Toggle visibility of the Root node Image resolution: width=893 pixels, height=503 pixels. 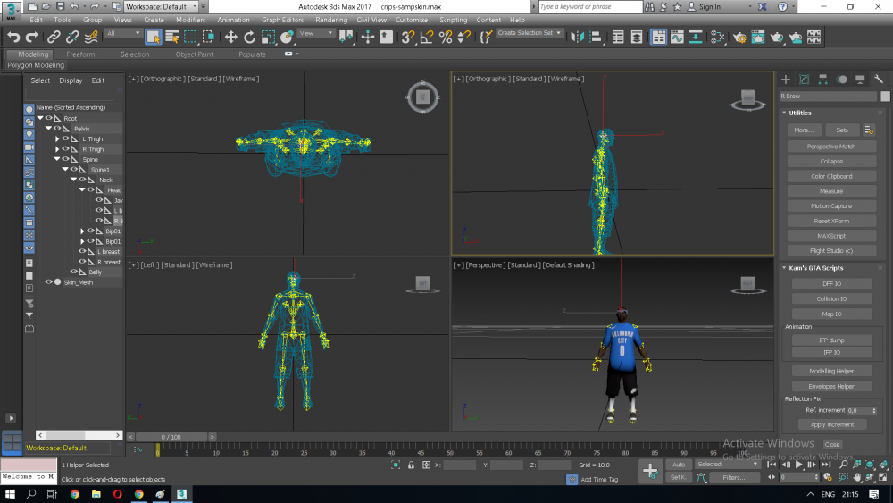[49, 119]
